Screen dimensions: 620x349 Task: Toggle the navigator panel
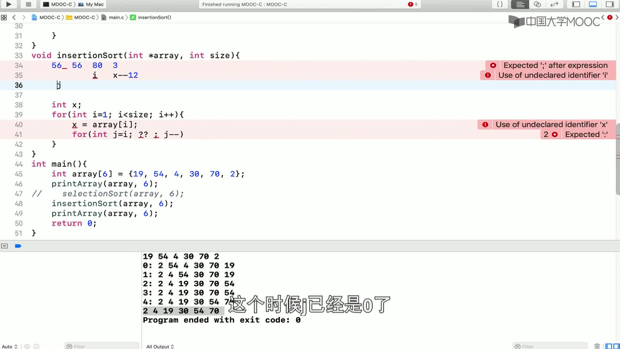click(x=576, y=4)
